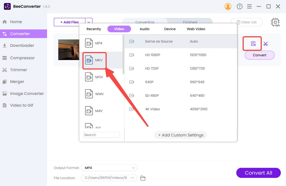This screenshot has width=286, height=186.
Task: Choose the MOV format
Action: pyautogui.click(x=101, y=77)
